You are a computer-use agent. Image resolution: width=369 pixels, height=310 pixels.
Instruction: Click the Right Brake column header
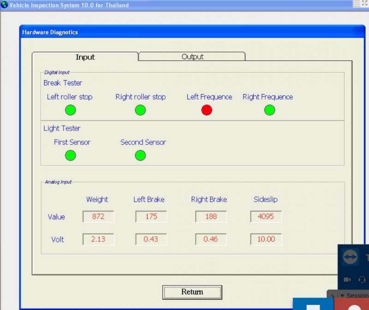click(x=209, y=199)
